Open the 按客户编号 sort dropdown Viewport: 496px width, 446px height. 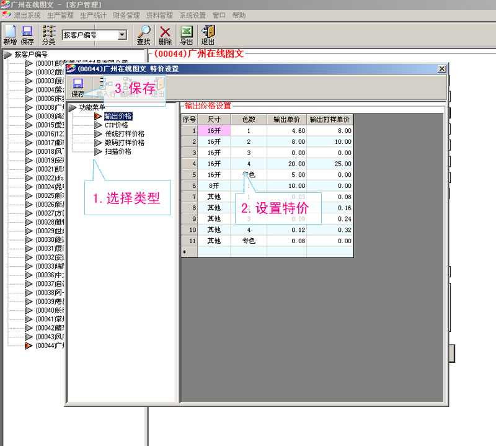122,35
